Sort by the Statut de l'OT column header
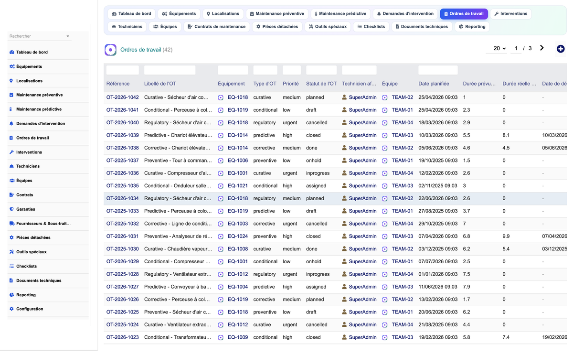The image size is (573, 355). click(x=321, y=84)
